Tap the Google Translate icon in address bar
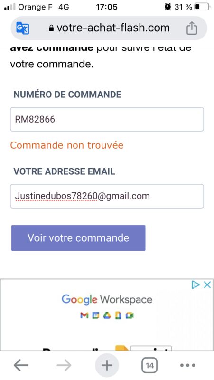The width and height of the screenshot is (214, 380). [x=23, y=28]
